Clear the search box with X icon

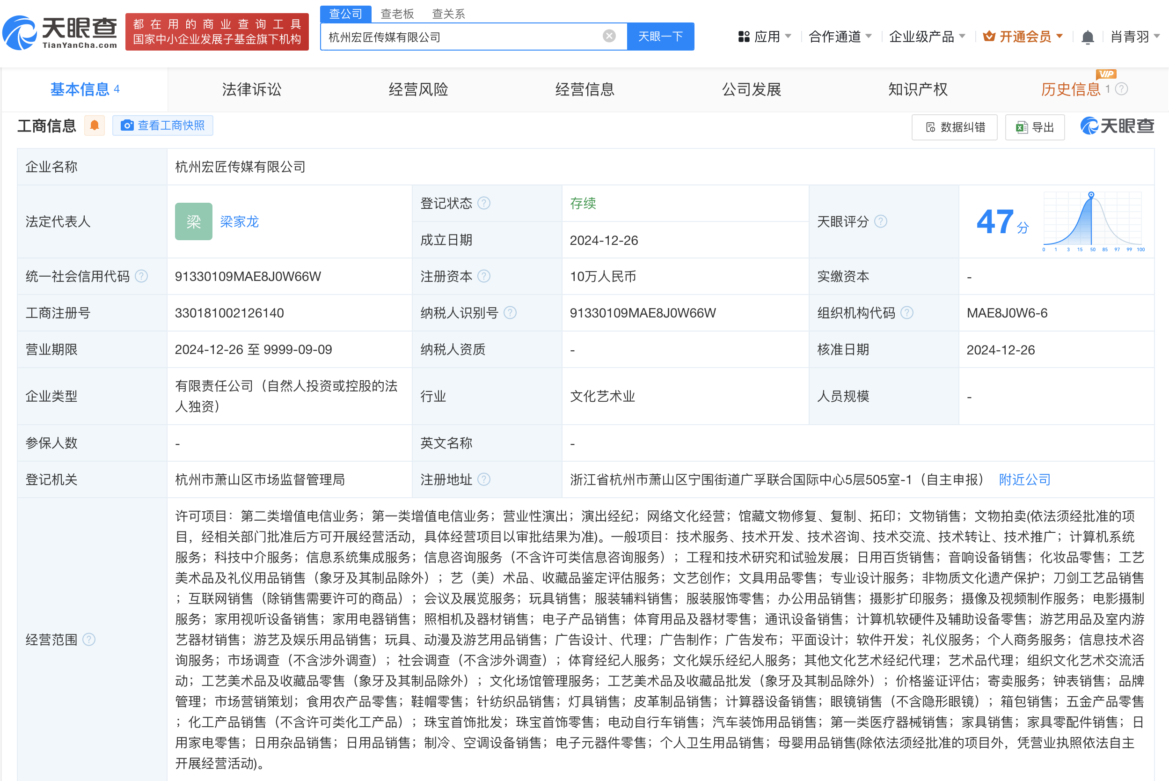[609, 36]
